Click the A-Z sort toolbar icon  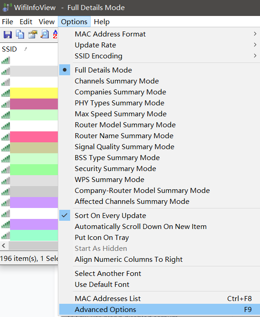point(55,34)
